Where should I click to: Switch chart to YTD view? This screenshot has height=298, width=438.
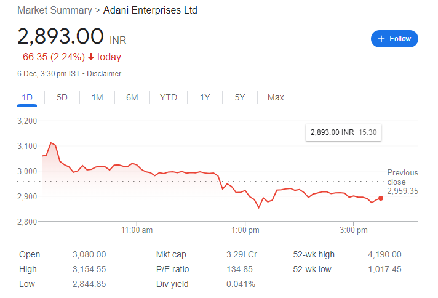click(169, 97)
